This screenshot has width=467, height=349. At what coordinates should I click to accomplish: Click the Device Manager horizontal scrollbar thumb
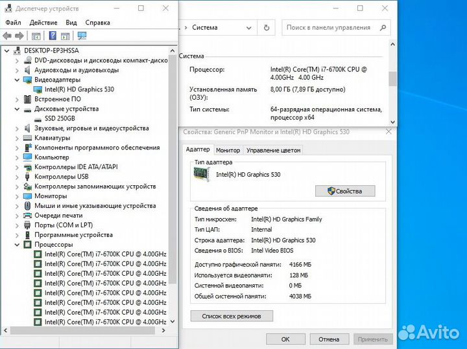(83, 330)
